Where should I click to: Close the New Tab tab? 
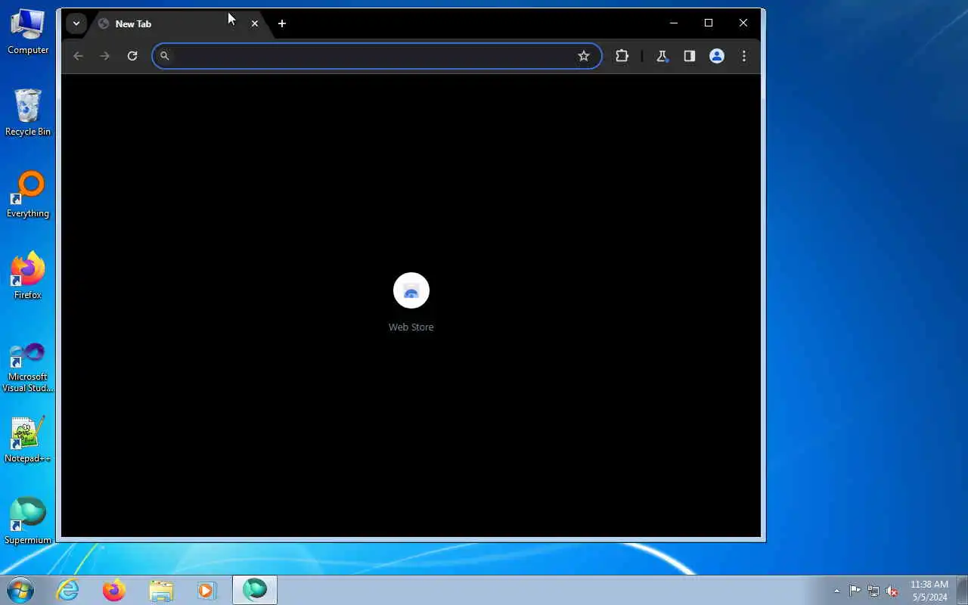point(255,23)
